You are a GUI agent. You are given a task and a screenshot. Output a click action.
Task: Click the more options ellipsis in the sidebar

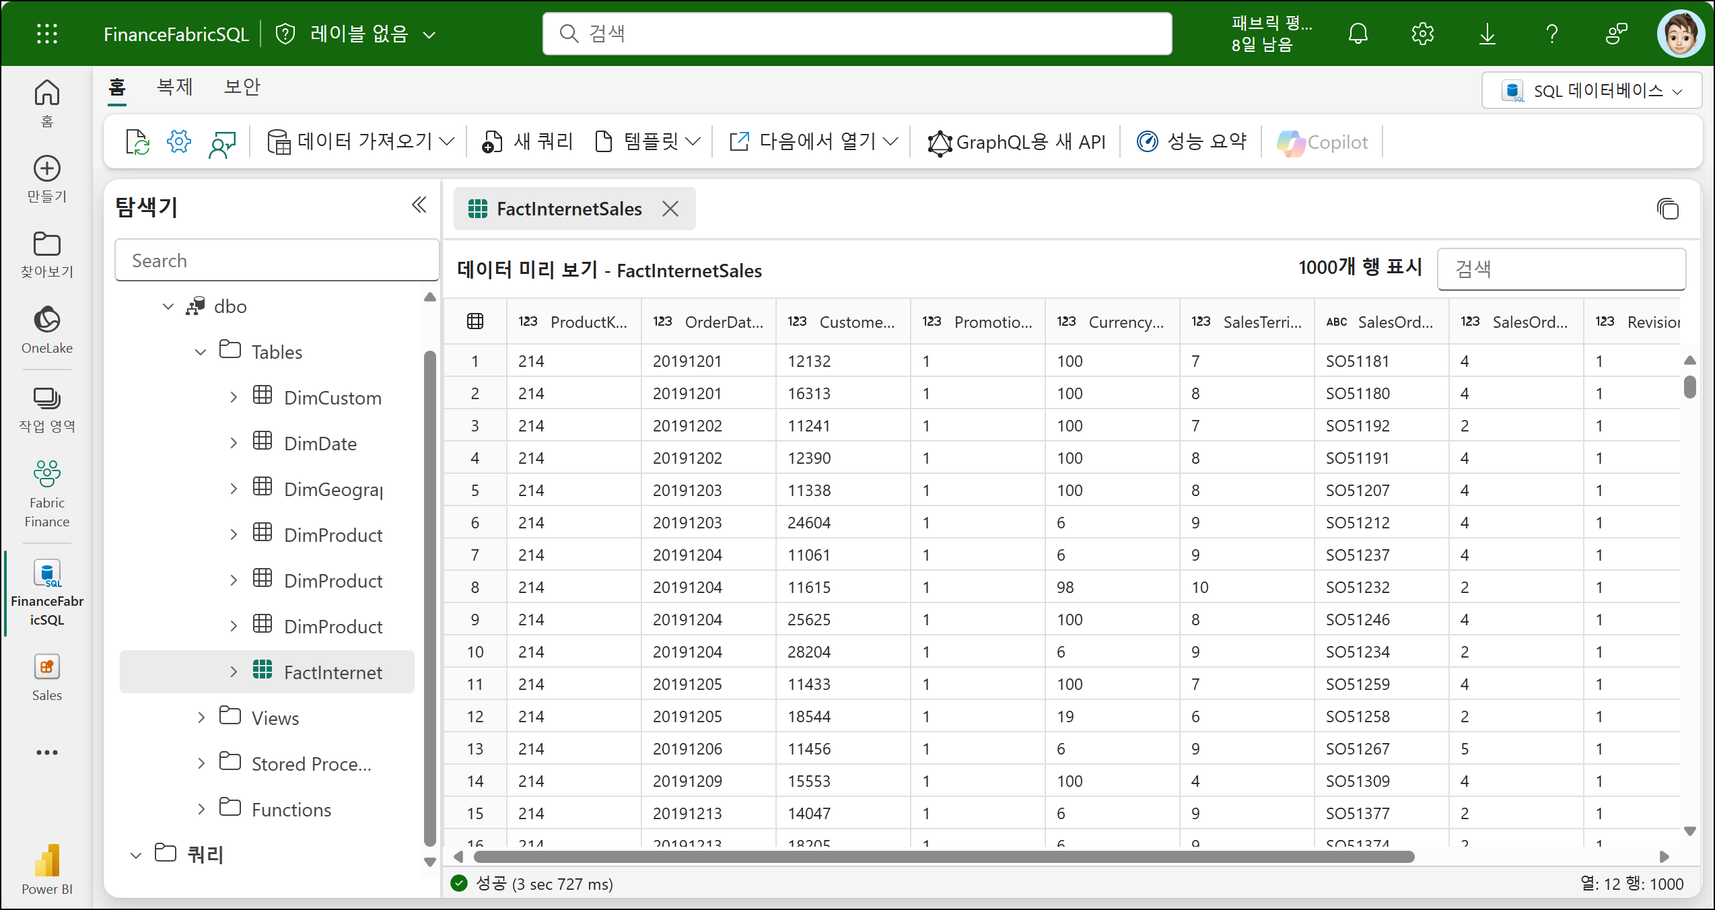click(x=47, y=753)
